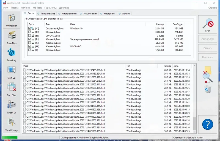
Task: Switch to the Исключения tab
Action: point(89,14)
